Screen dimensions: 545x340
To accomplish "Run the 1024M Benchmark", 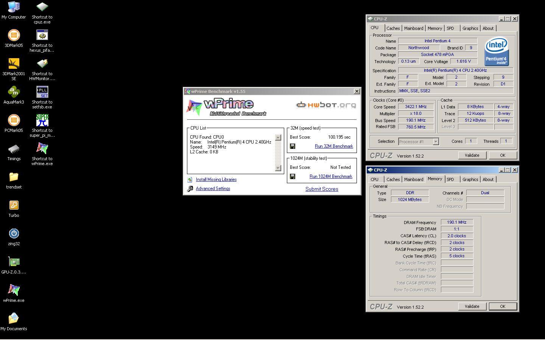I will tap(331, 176).
